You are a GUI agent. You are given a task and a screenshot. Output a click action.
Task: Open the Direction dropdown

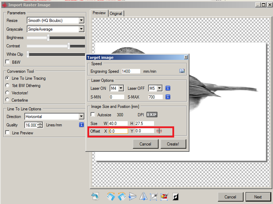click(81, 116)
